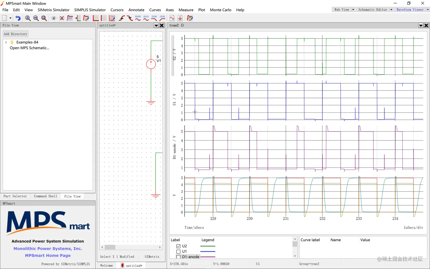Screen dimensions: 430x269
Task: Open the Cursors menu
Action: click(x=117, y=10)
